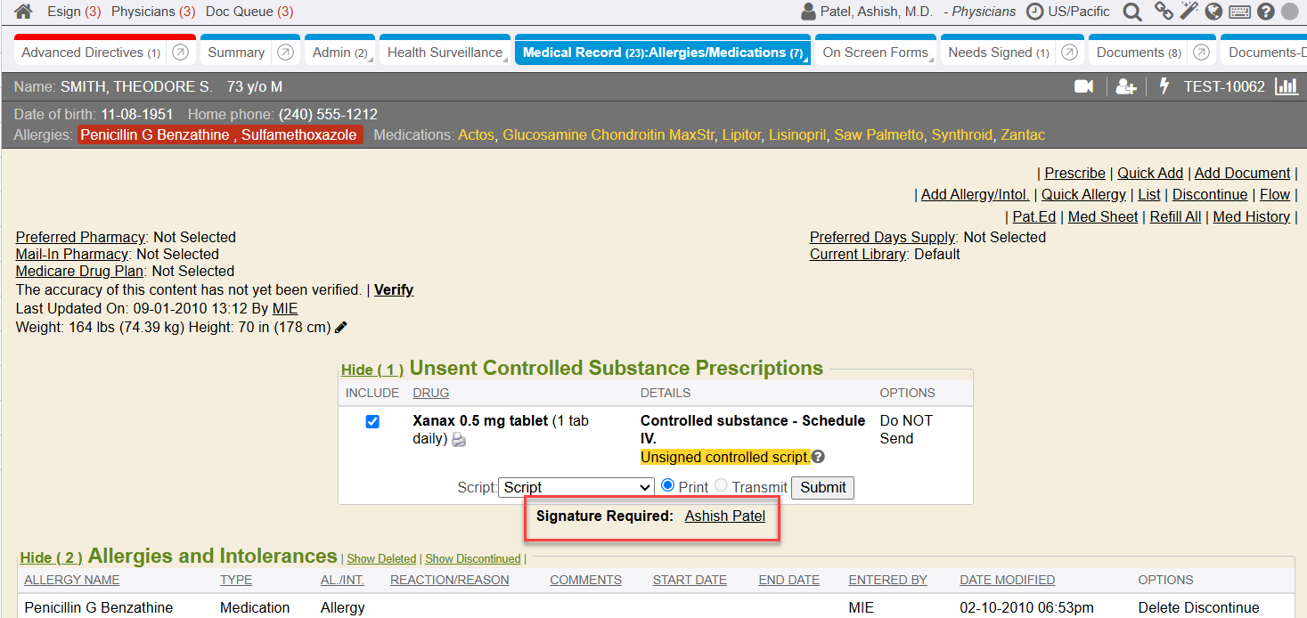The height and width of the screenshot is (618, 1307).
Task: Select the Transmit radio button
Action: 721,486
